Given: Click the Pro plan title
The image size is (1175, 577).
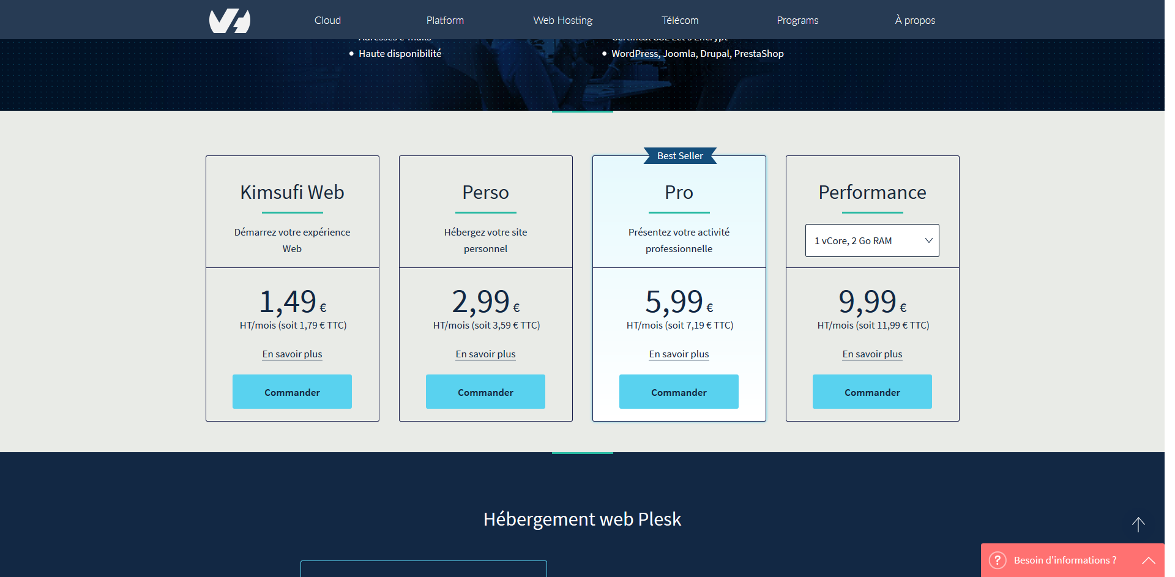Looking at the screenshot, I should point(679,192).
